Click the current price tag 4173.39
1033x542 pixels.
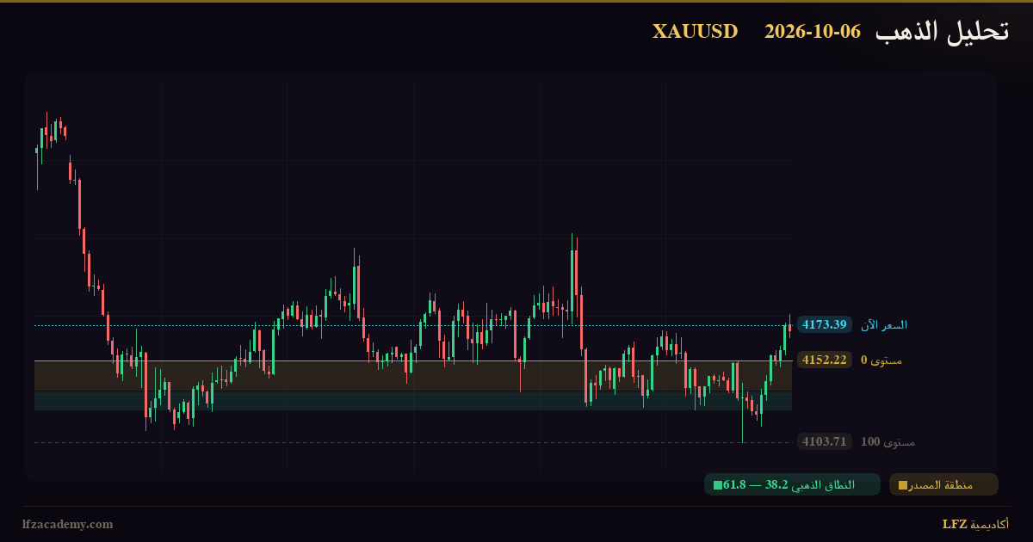pyautogui.click(x=825, y=324)
